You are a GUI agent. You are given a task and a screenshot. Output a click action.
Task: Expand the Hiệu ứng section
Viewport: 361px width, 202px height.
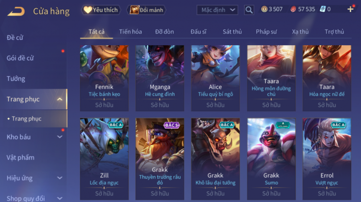[59, 178]
